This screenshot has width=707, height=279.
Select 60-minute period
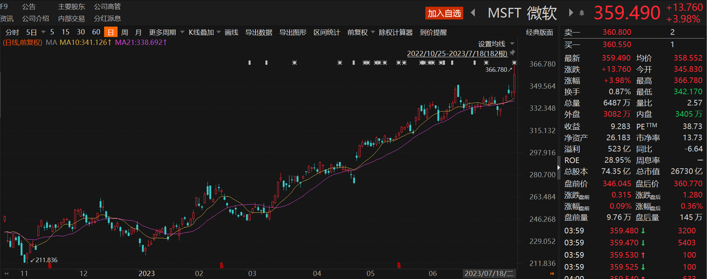click(x=96, y=32)
